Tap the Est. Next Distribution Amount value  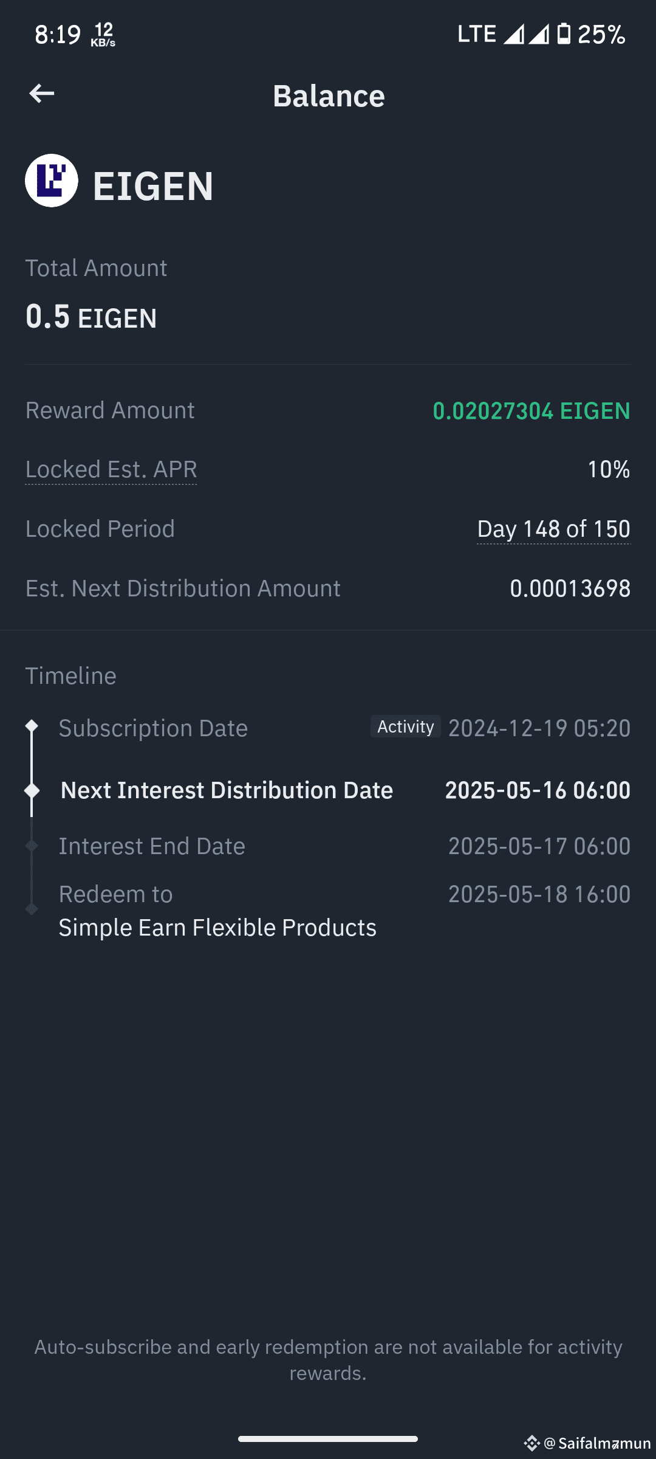pyautogui.click(x=570, y=588)
